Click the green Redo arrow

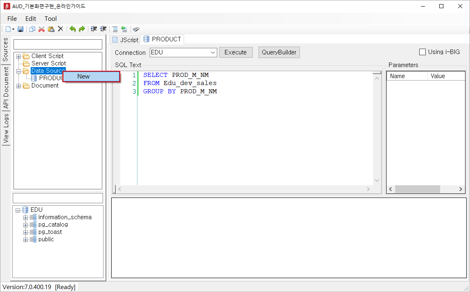[x=82, y=29]
